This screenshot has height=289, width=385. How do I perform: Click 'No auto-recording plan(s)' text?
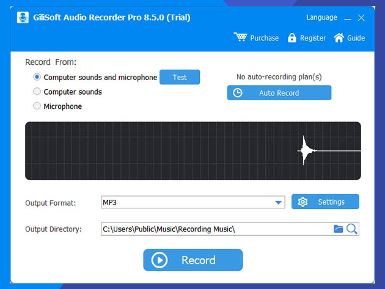[x=279, y=77]
